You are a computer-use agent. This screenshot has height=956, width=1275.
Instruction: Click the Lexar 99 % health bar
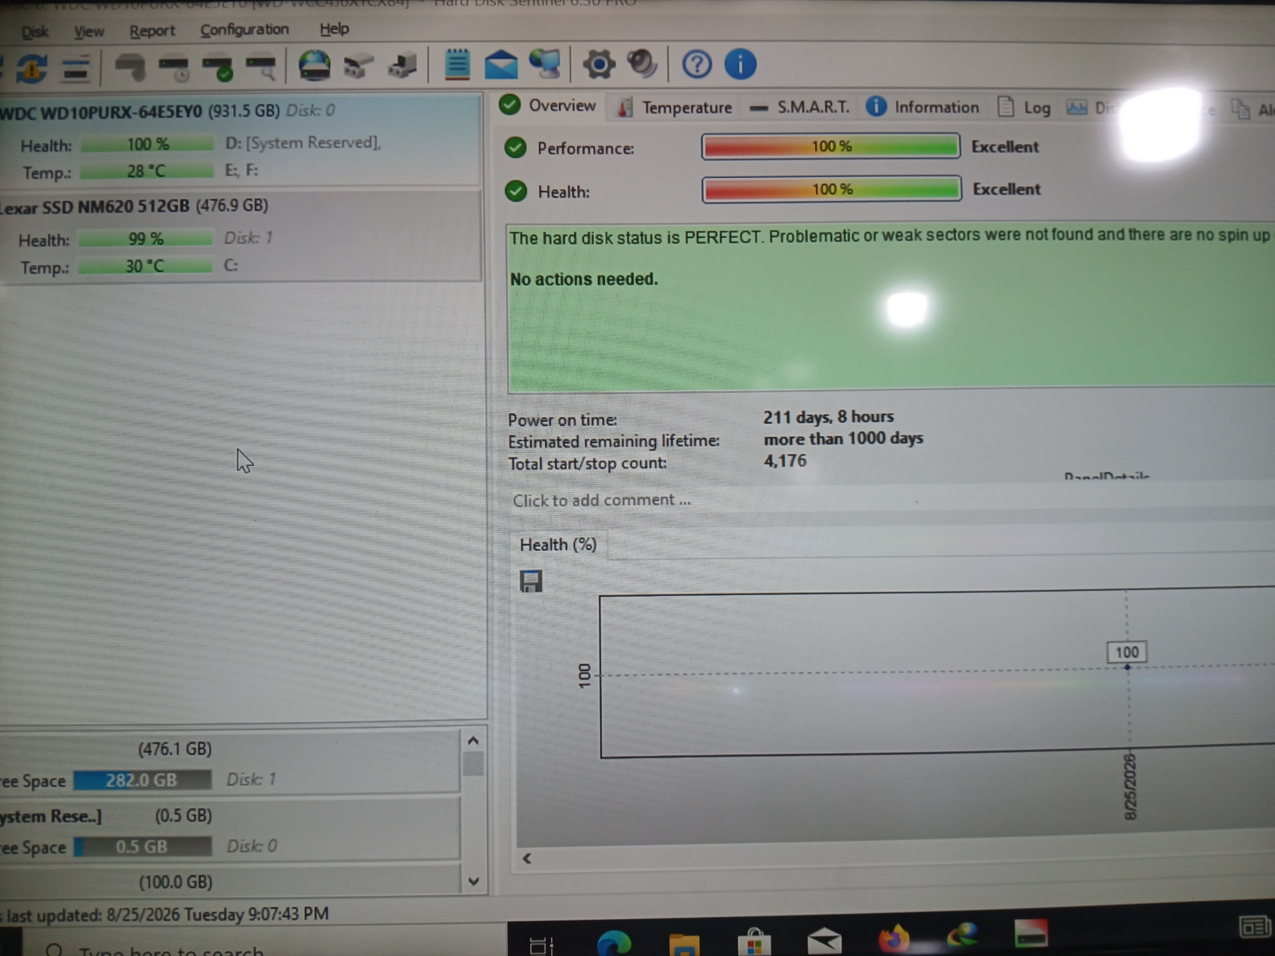146,239
